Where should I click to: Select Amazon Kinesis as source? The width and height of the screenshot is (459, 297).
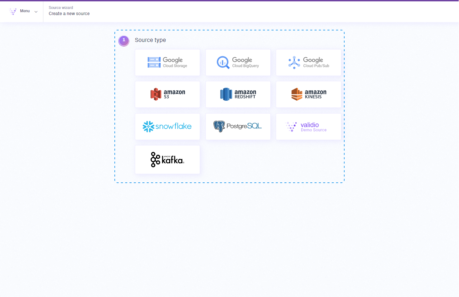(x=308, y=94)
